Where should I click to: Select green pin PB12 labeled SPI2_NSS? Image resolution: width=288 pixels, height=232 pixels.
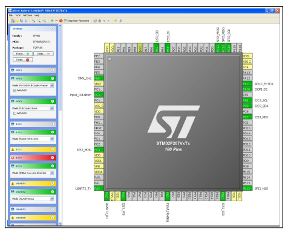pyautogui.click(x=247, y=188)
